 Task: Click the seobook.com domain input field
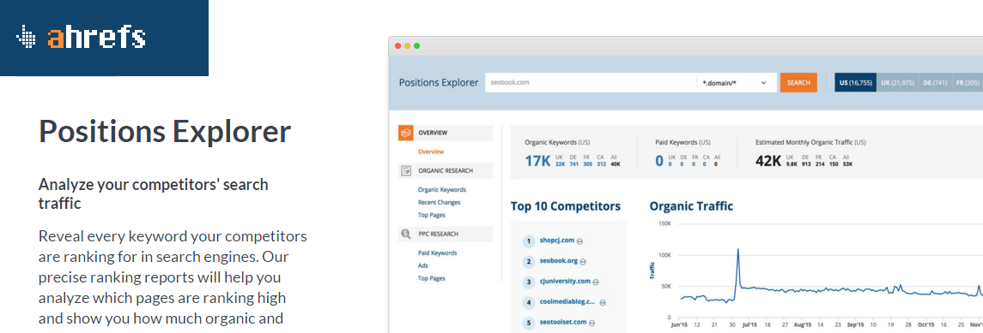tap(591, 82)
